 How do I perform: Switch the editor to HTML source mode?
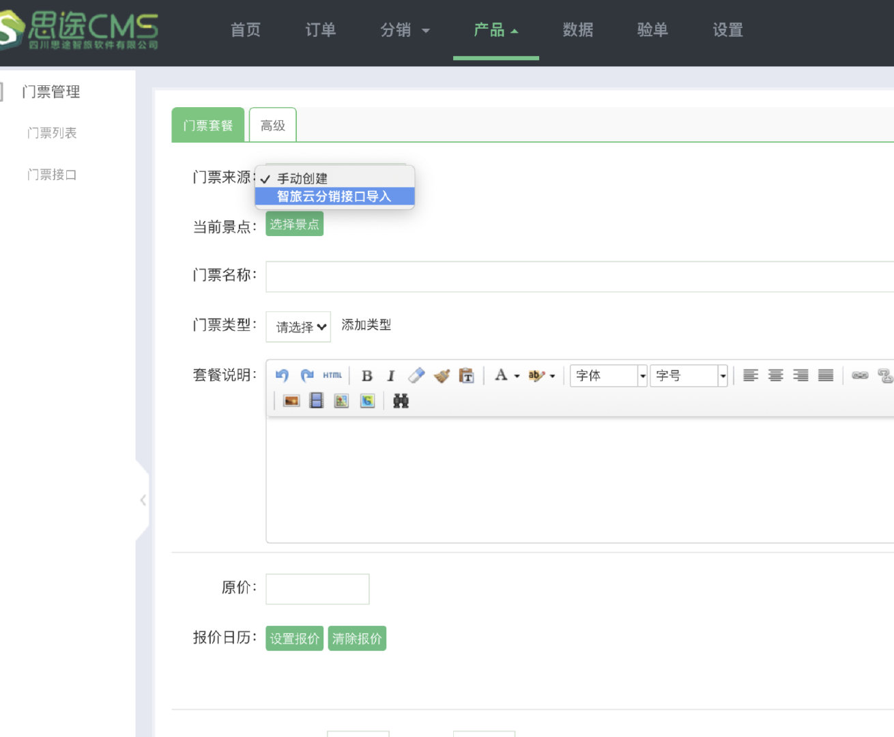click(x=332, y=375)
